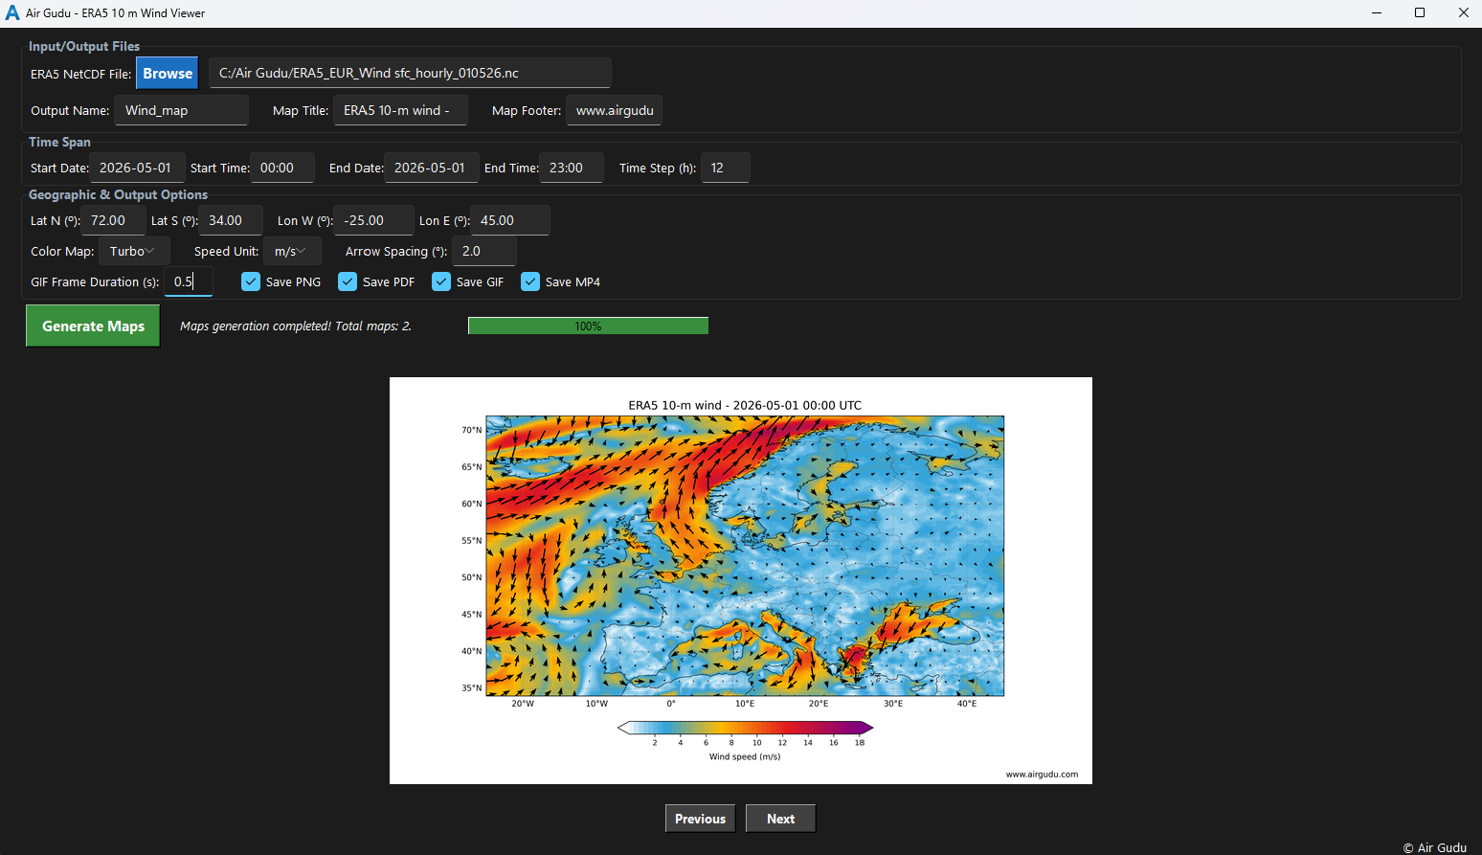
Task: Click the map title 'ERA5 10-m wind - 2026-05-01 00:00 UTC'
Action: click(x=745, y=405)
